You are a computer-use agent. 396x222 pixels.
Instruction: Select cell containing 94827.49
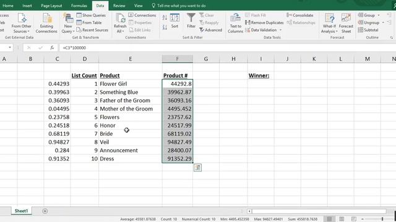click(178, 142)
